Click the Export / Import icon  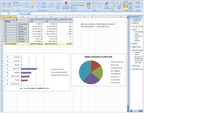(113, 5)
